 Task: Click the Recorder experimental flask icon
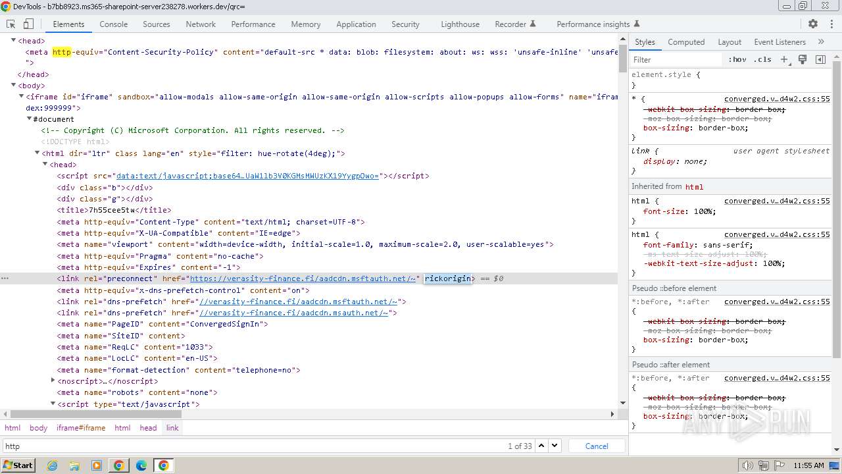(533, 24)
